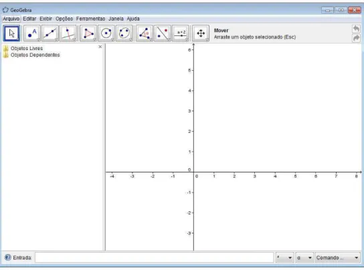Minimize the GeoGebra window
The image size is (364, 270).
click(x=328, y=10)
